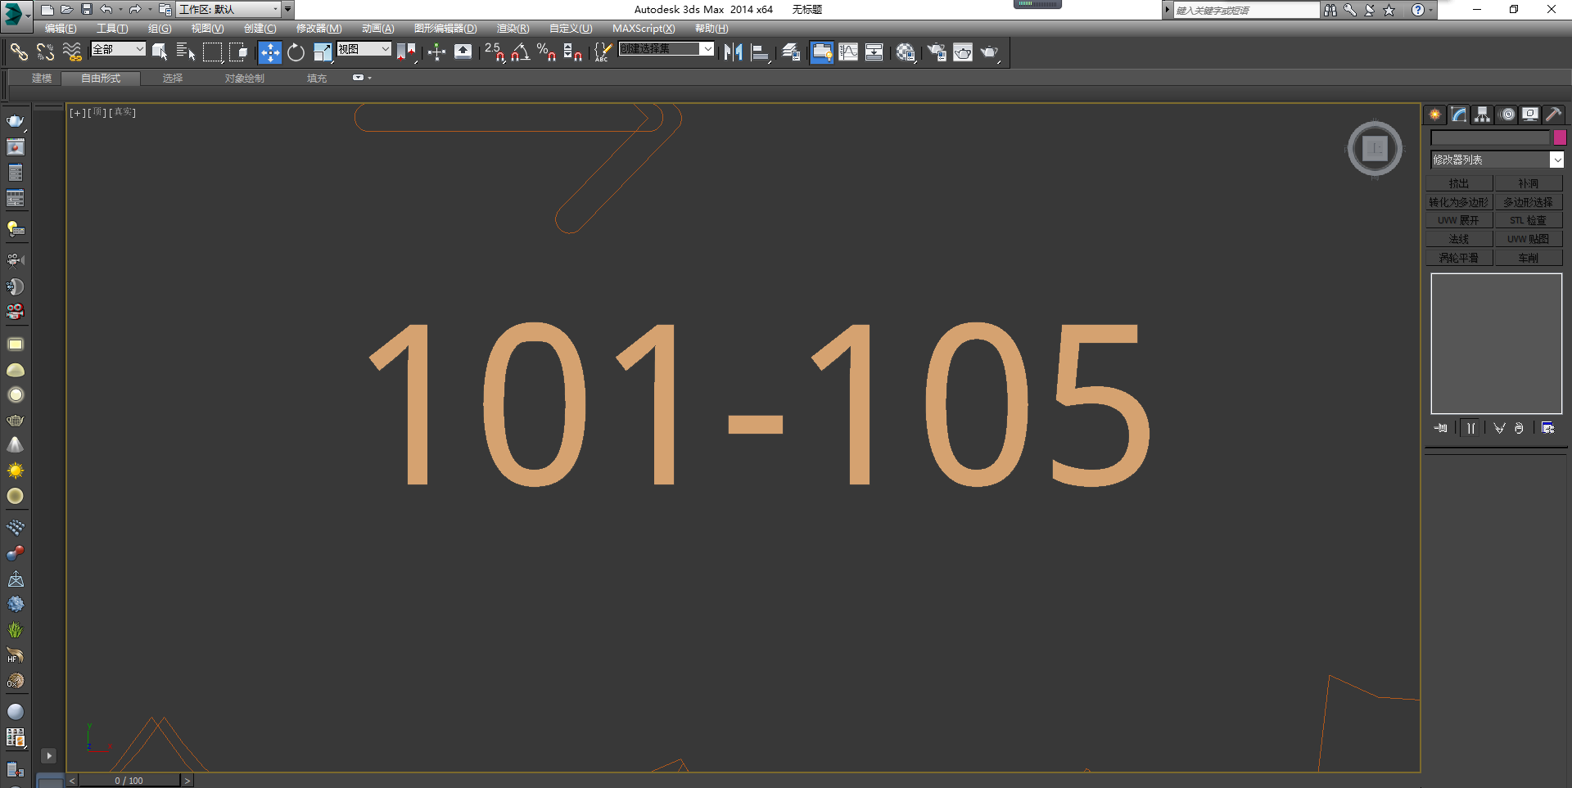Toggle Make Unique in modifier stack
The width and height of the screenshot is (1572, 788).
point(1499,428)
